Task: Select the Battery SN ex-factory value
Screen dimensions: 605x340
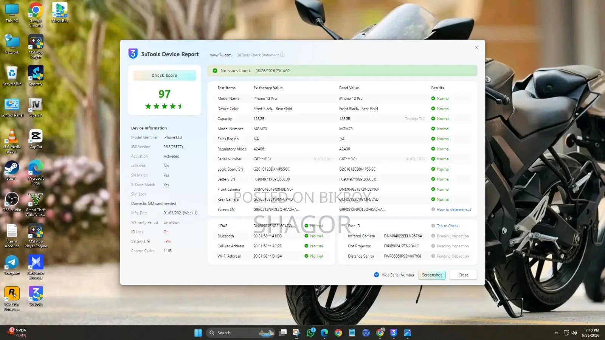Action: click(272, 179)
